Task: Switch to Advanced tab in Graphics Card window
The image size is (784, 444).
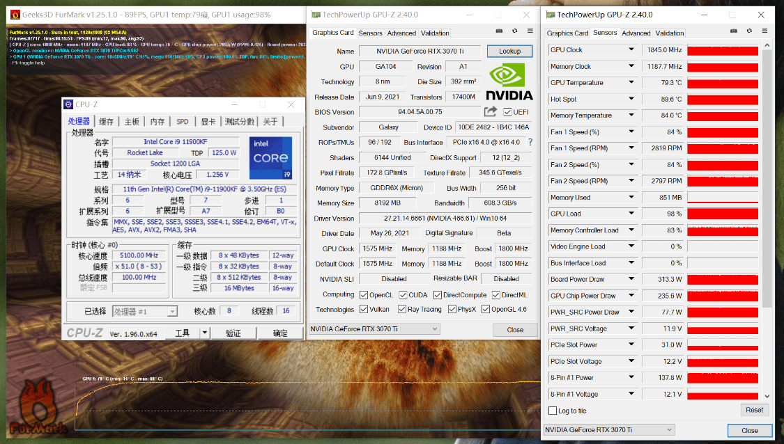Action: 401,33
